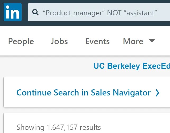
Task: Click gray area left of ExecEd ad
Action: 47,66
